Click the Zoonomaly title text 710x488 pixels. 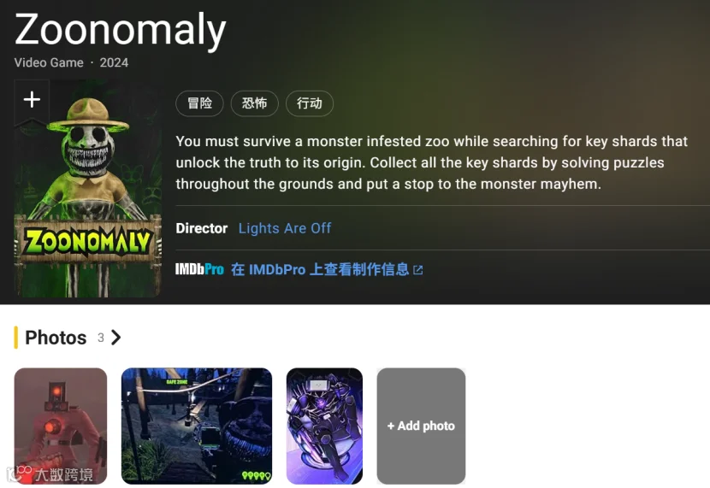tap(121, 29)
